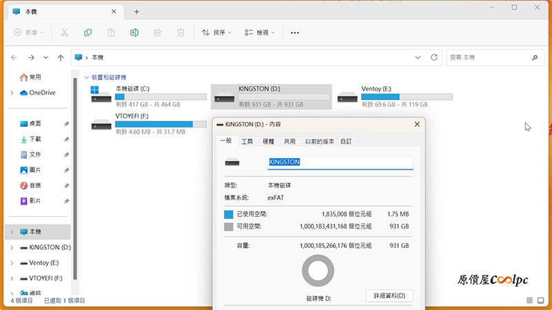
Task: Expand OneDrive tree node chevron
Action: coord(12,93)
